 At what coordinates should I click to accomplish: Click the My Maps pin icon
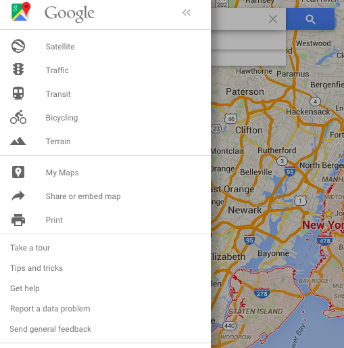(x=18, y=172)
